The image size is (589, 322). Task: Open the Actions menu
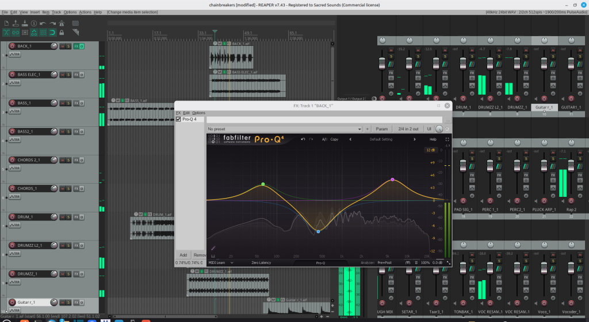[85, 12]
